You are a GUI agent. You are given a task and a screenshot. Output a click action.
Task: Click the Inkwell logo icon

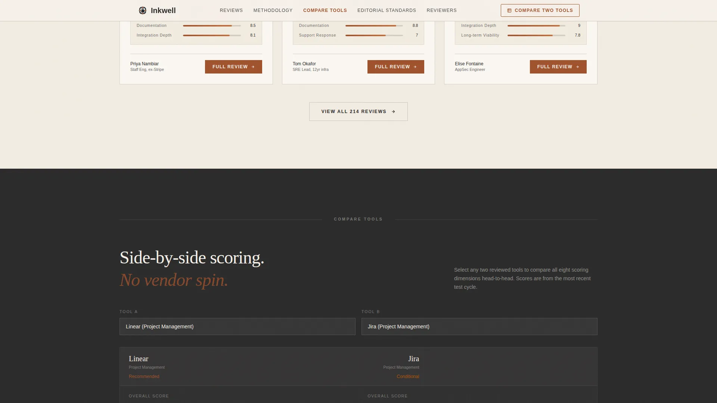click(143, 10)
